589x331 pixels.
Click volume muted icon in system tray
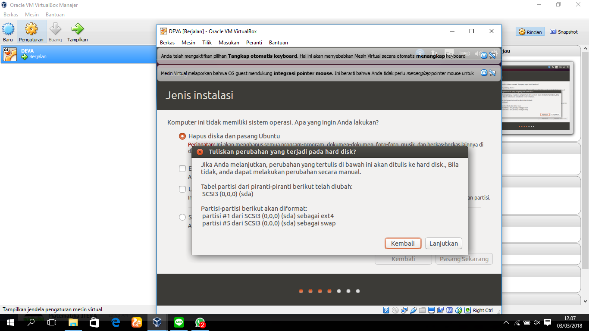pos(537,322)
